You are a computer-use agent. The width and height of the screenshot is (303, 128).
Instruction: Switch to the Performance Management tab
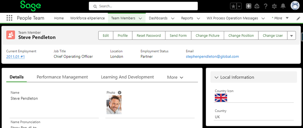62,77
